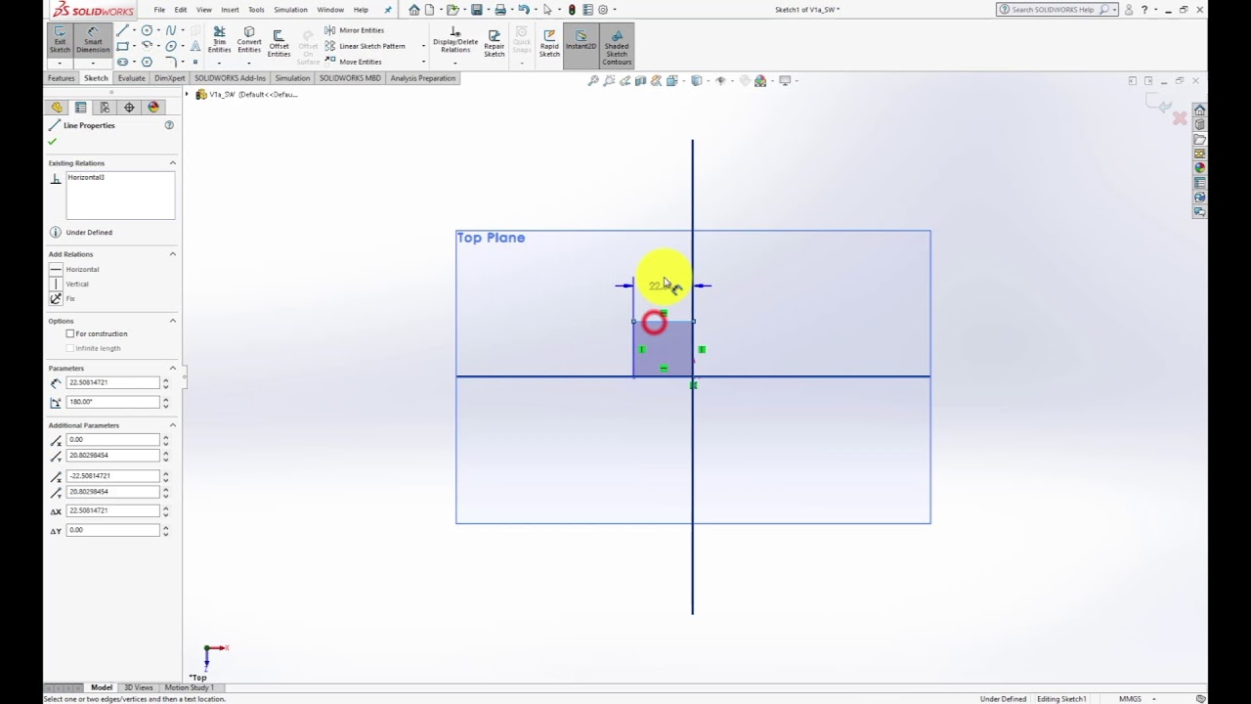
Task: Click Convert Entities tool
Action: pyautogui.click(x=249, y=41)
